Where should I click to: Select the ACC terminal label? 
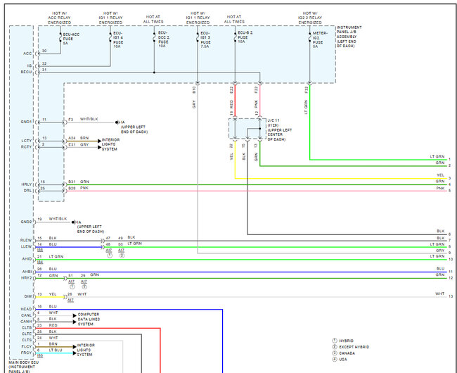[27, 53]
